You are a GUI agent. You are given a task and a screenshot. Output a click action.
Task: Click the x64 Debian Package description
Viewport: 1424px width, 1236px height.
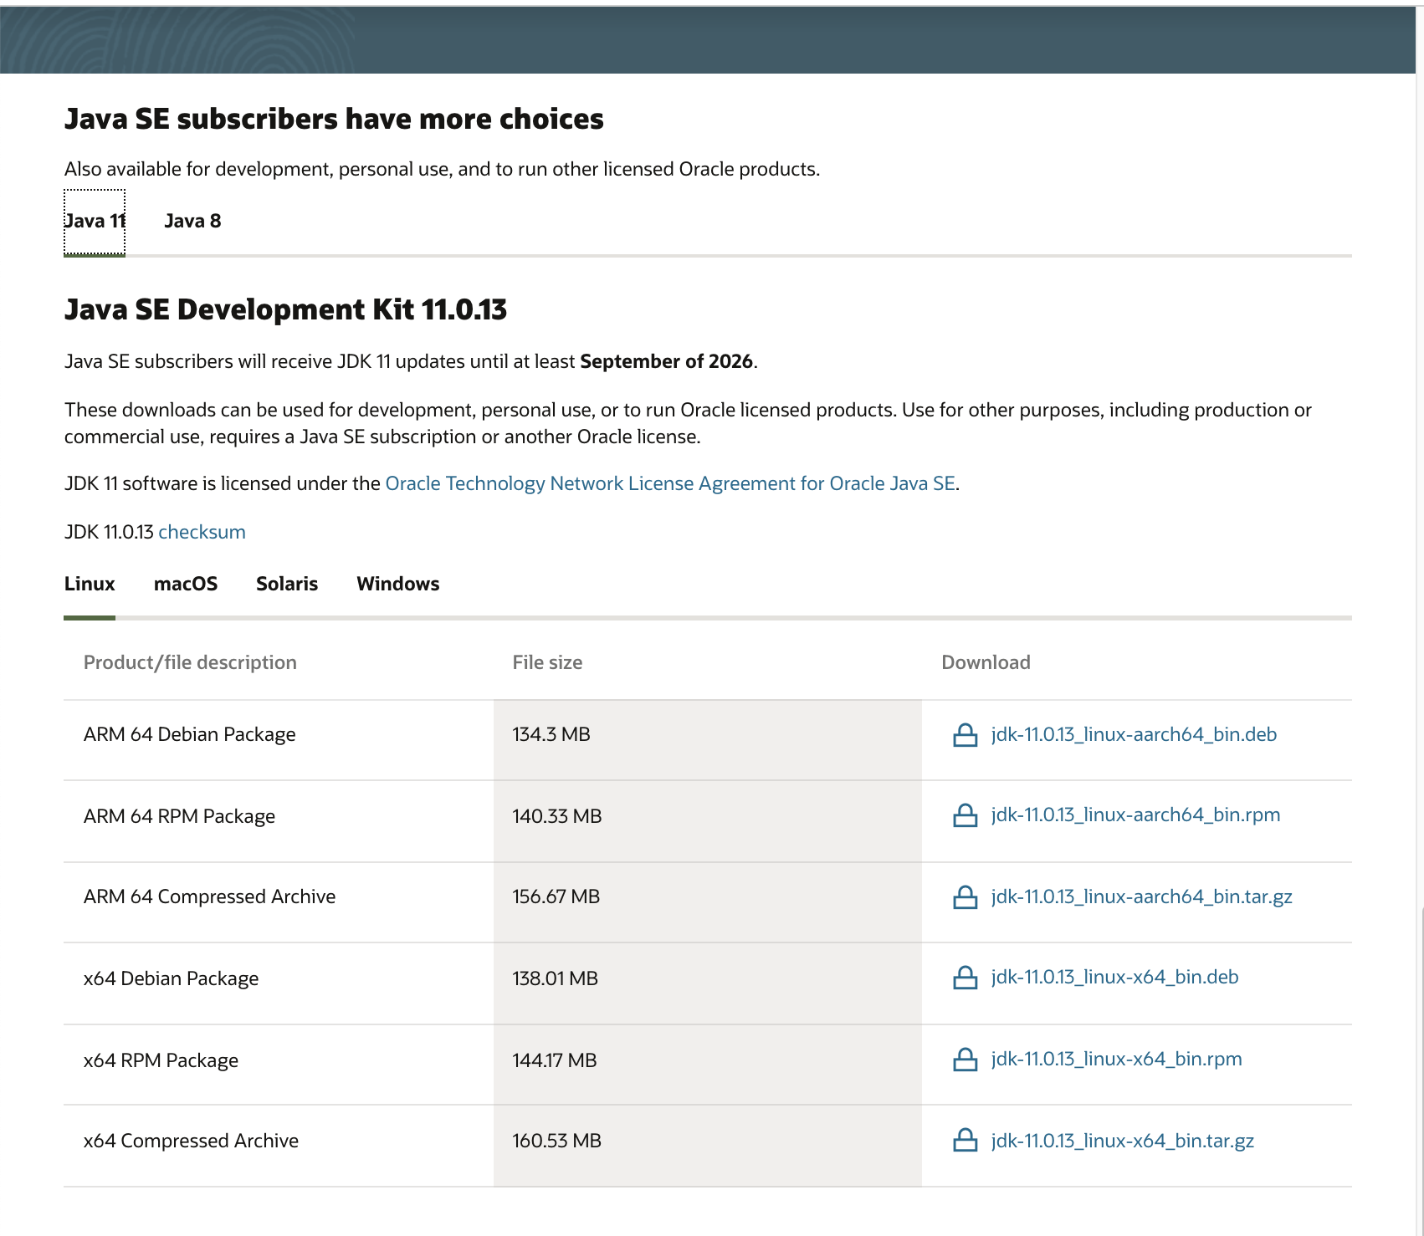(x=171, y=978)
